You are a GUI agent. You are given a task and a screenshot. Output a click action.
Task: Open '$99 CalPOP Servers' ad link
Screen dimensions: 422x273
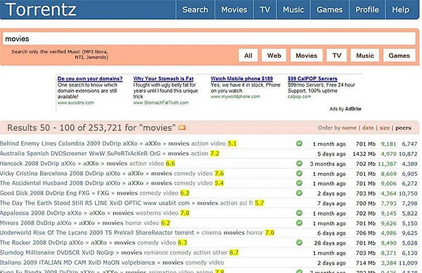tap(312, 79)
